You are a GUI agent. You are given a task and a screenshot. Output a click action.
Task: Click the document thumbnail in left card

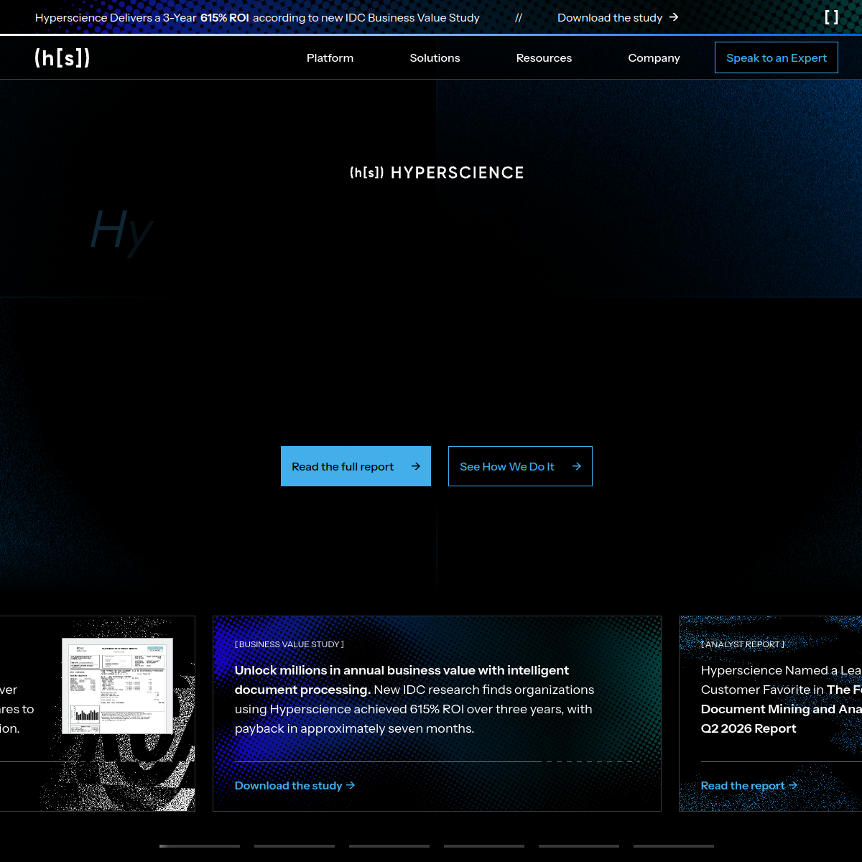pos(117,685)
